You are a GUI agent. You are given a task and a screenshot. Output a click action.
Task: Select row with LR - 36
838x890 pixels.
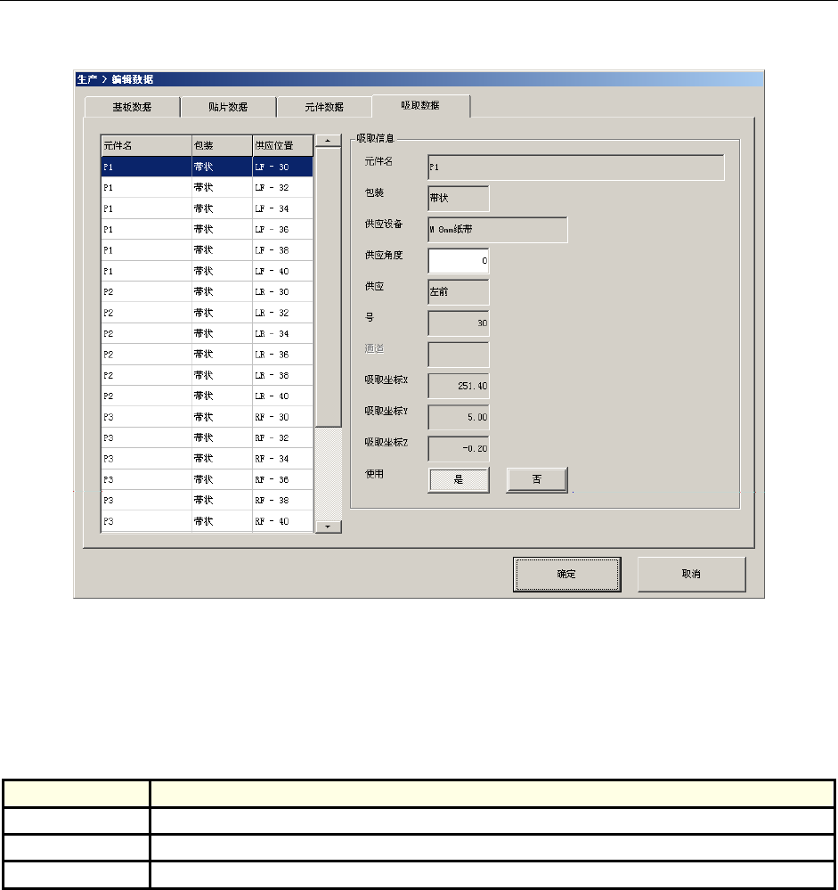pos(207,355)
